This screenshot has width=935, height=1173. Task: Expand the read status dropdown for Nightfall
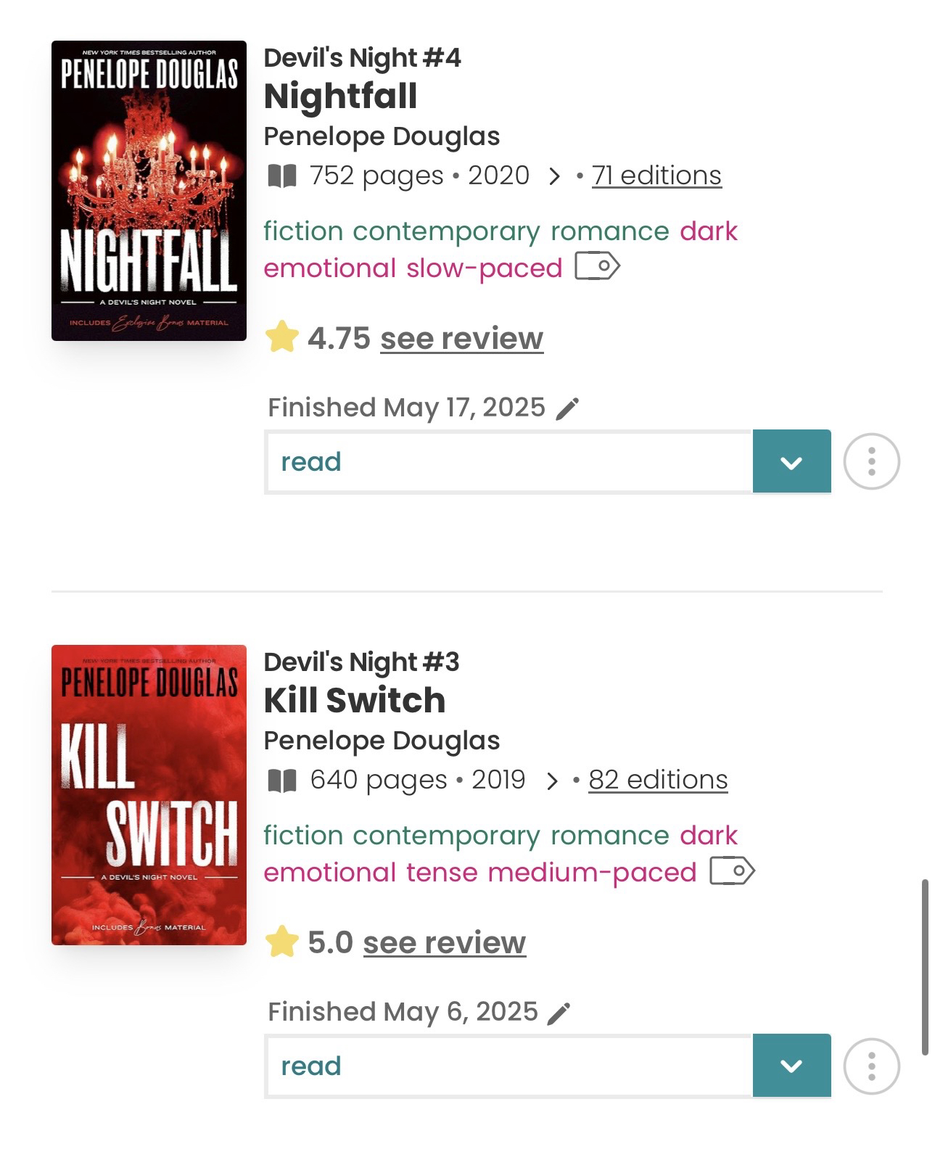pyautogui.click(x=791, y=461)
